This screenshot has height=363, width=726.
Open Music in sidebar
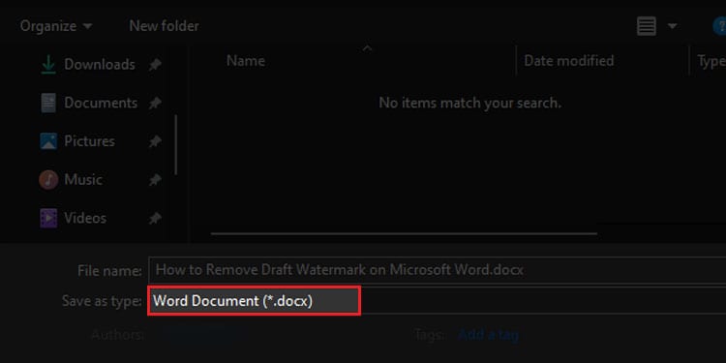[83, 180]
